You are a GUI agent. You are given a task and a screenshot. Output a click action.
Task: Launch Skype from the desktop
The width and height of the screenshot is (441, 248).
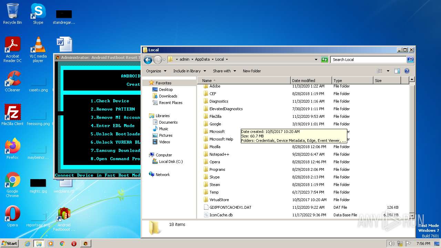pyautogui.click(x=38, y=14)
